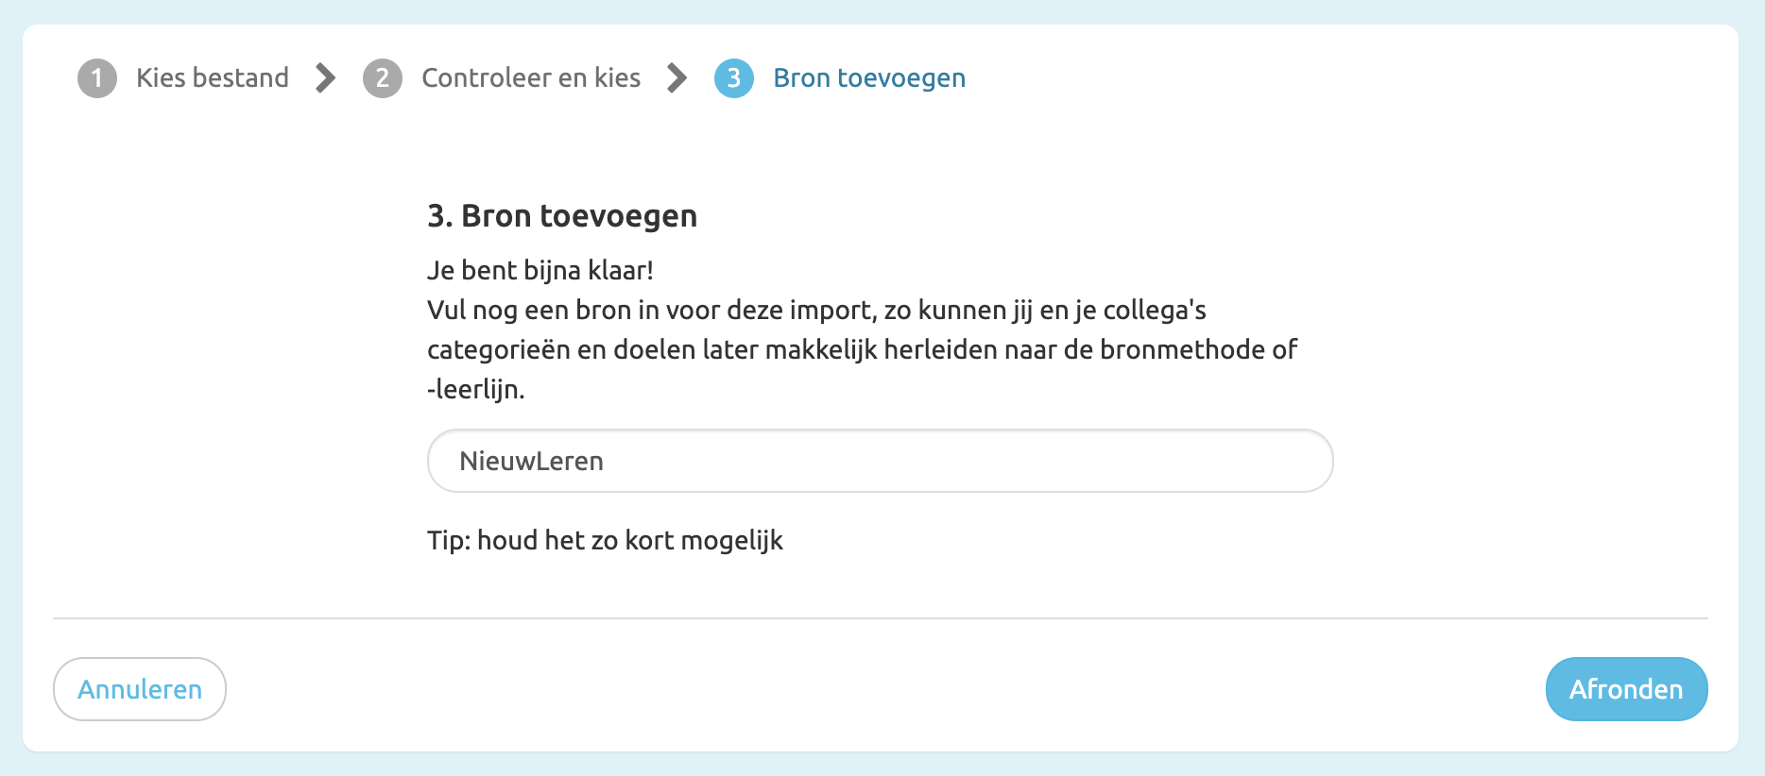Click the heading 3. Bron toevoegen
1765x776 pixels.
tap(561, 215)
